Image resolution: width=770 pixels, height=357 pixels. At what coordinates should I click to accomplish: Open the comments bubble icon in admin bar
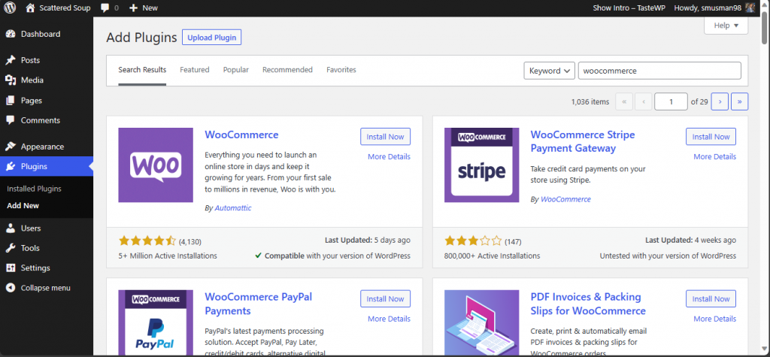pyautogui.click(x=105, y=8)
